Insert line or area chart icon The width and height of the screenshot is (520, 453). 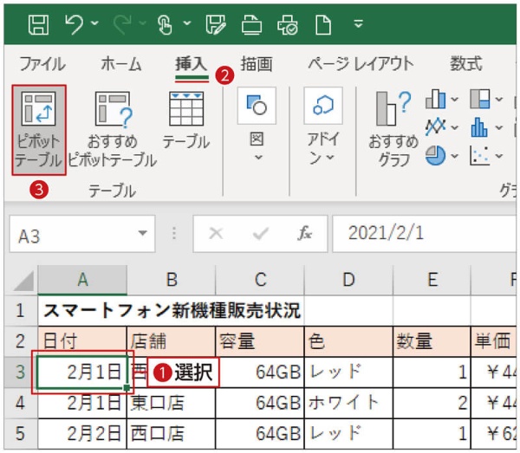click(x=435, y=127)
